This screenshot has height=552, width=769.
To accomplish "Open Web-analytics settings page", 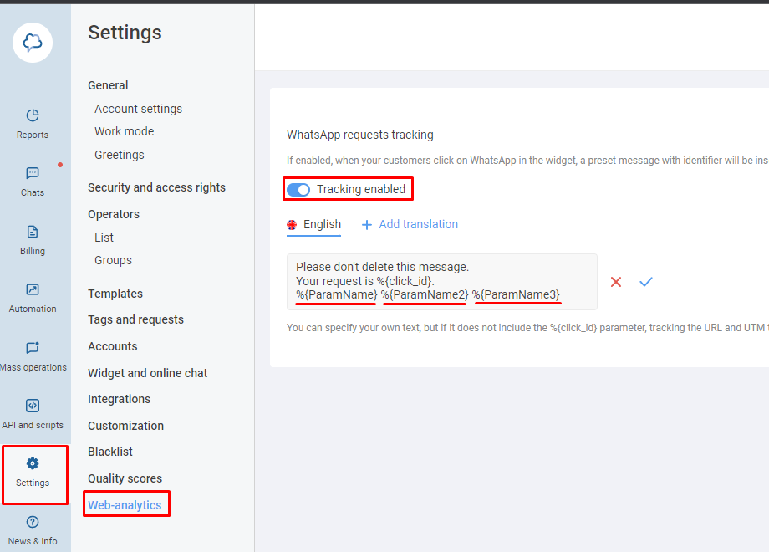I will 125,505.
